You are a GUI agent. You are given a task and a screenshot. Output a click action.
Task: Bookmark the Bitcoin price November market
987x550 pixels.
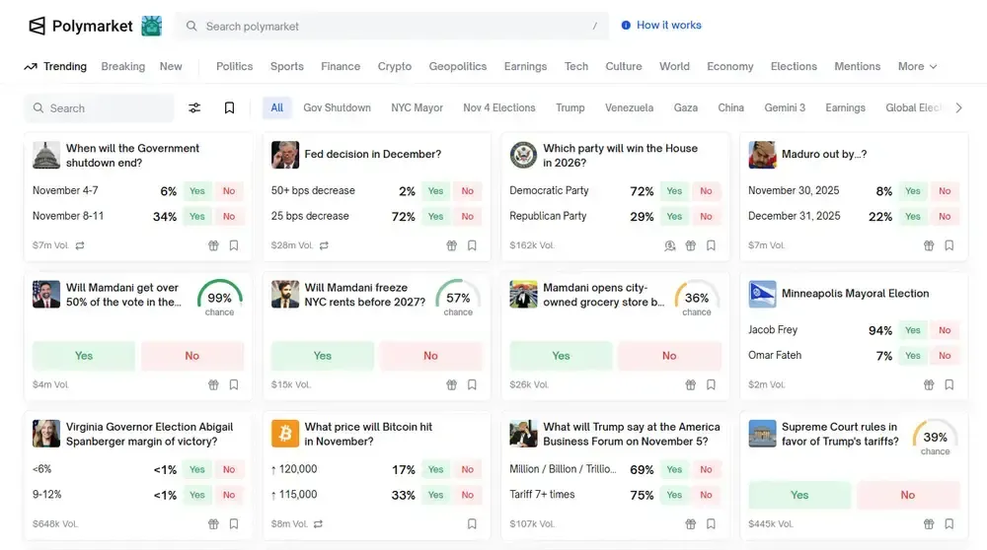pyautogui.click(x=472, y=524)
